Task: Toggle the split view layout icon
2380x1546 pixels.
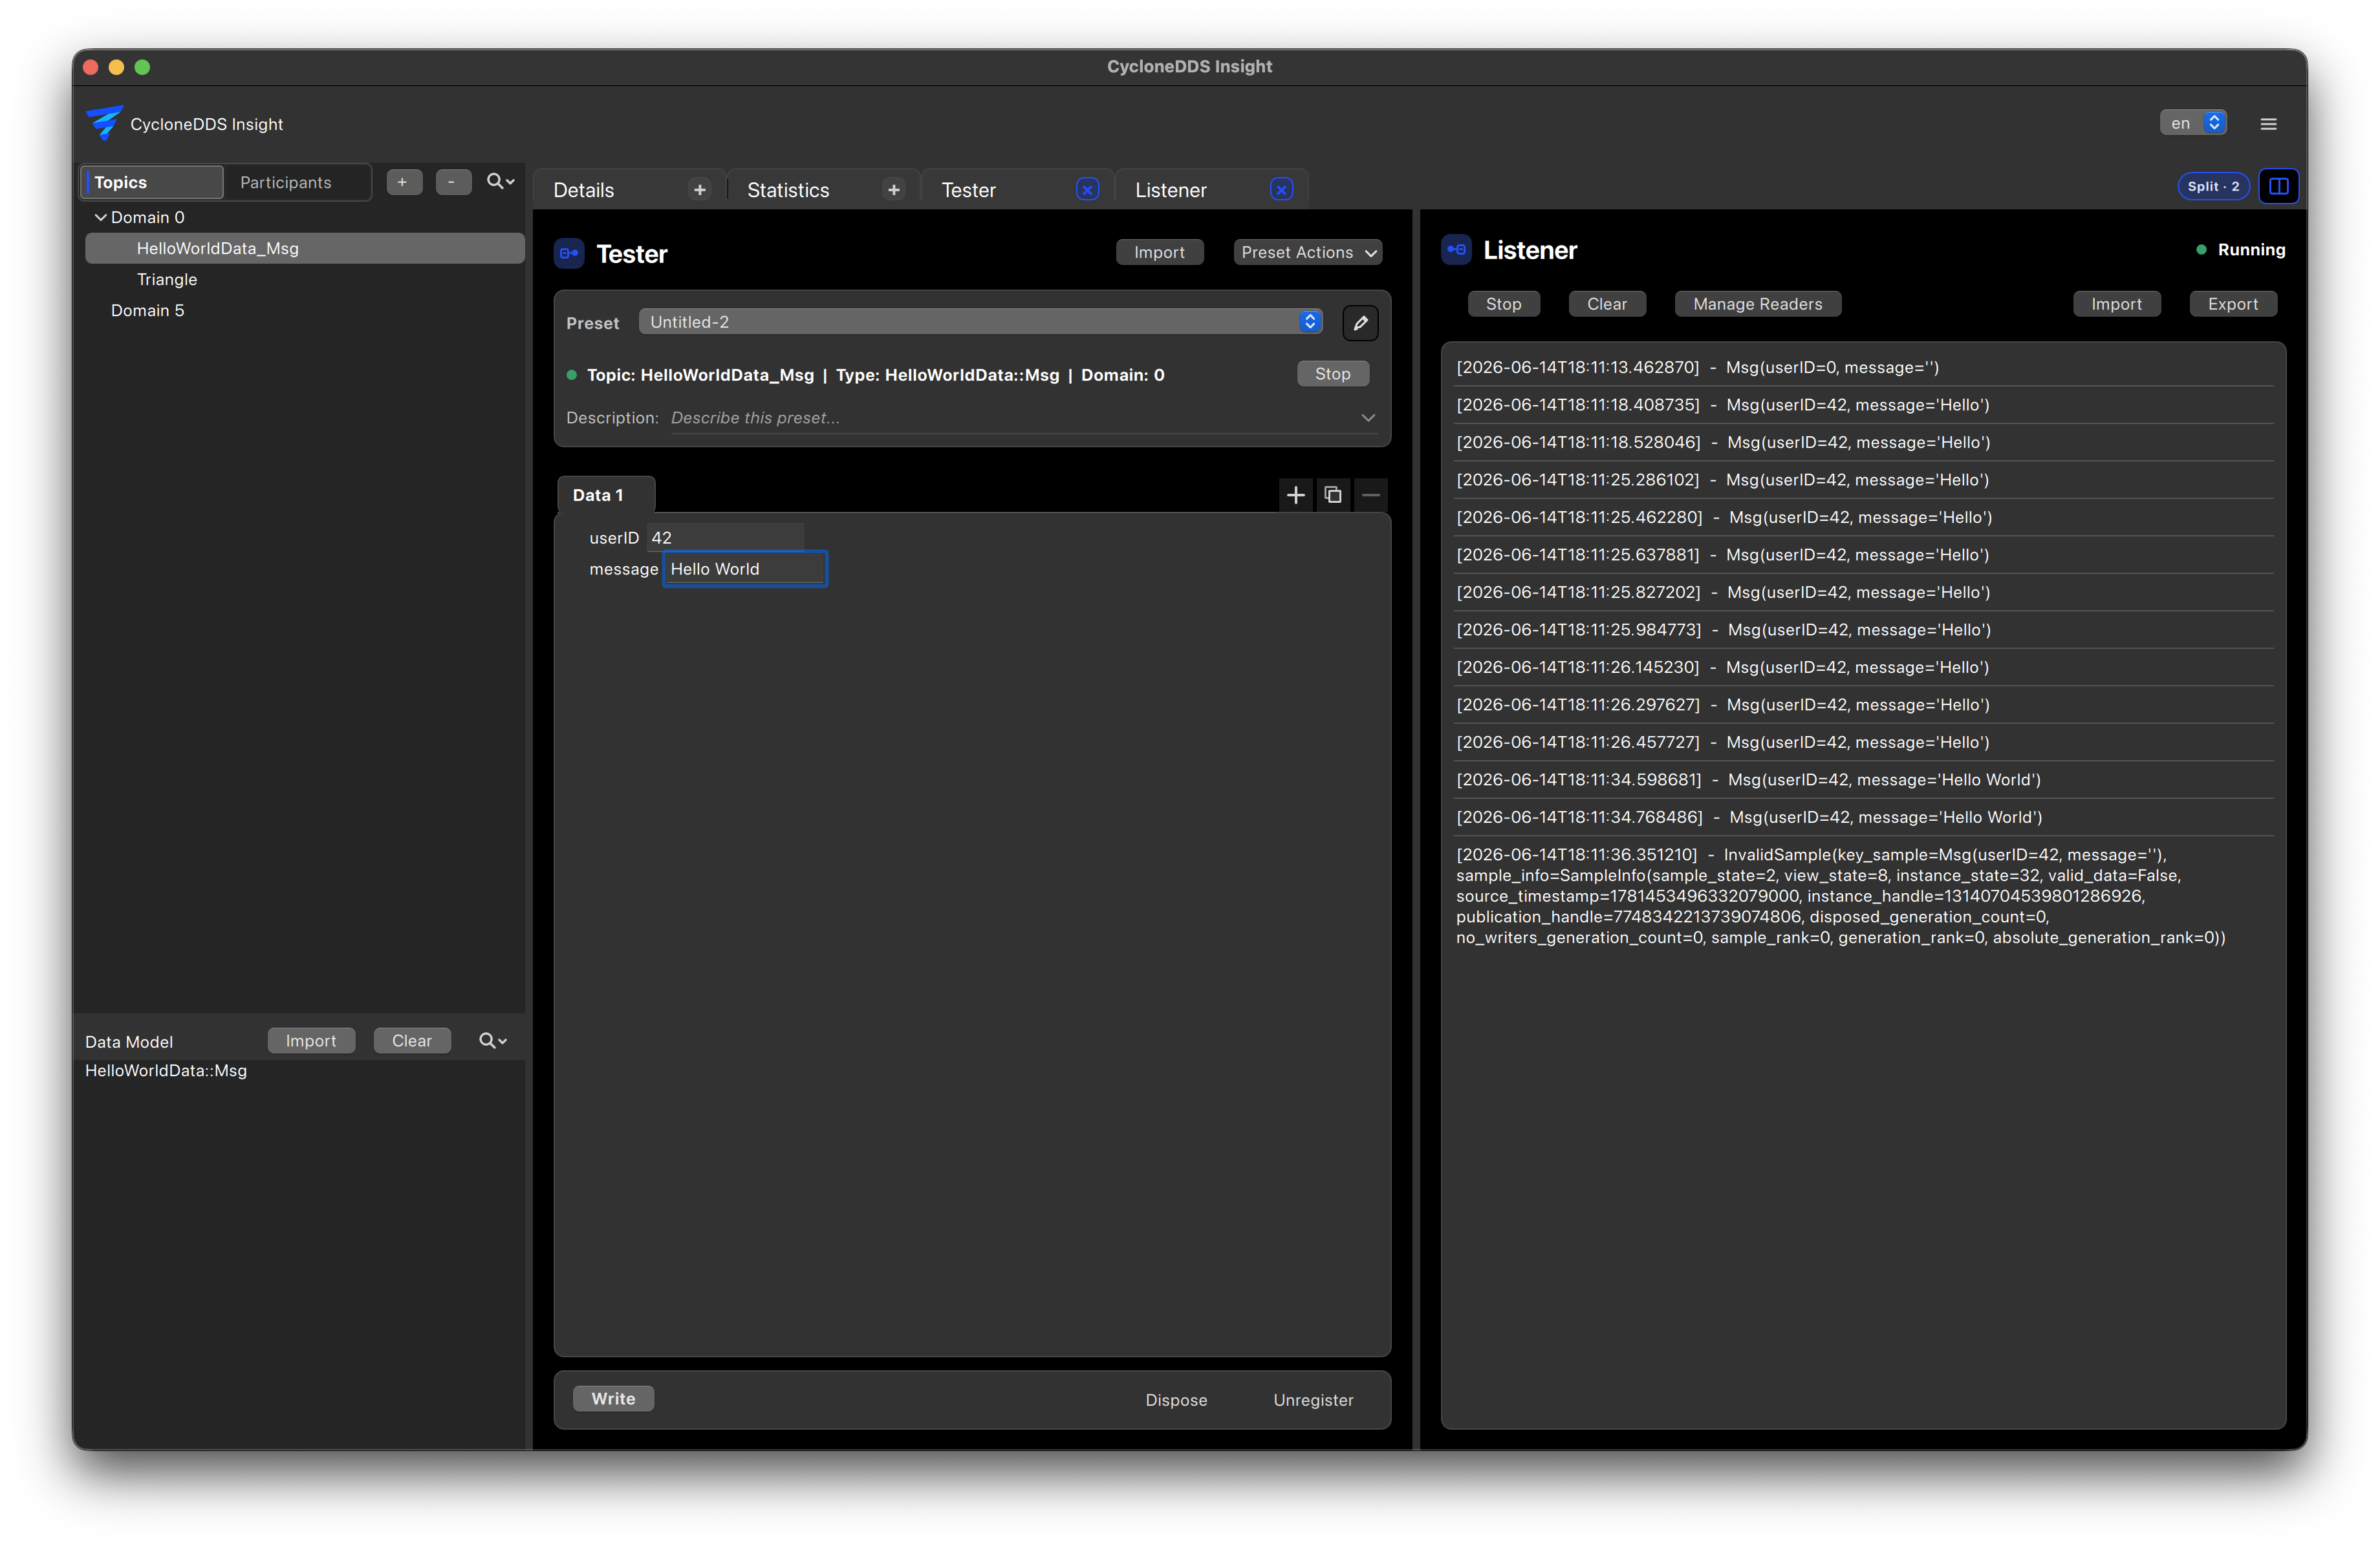Action: [2278, 186]
